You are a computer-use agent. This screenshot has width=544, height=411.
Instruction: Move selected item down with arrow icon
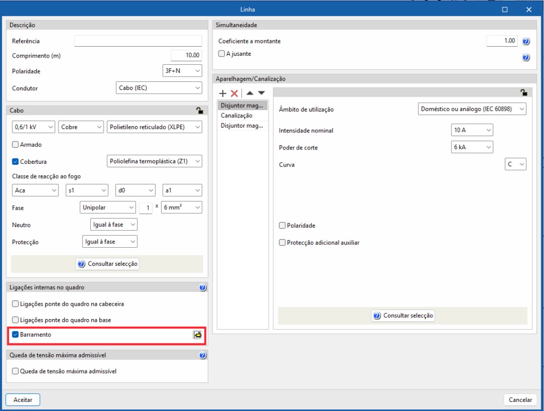click(261, 93)
